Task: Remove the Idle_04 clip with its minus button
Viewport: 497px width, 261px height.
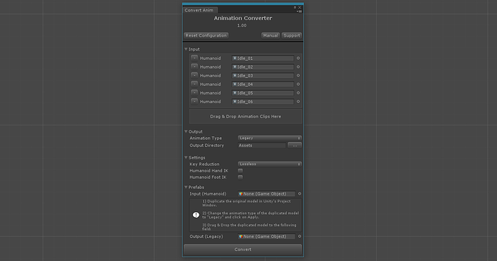Action: 194,84
